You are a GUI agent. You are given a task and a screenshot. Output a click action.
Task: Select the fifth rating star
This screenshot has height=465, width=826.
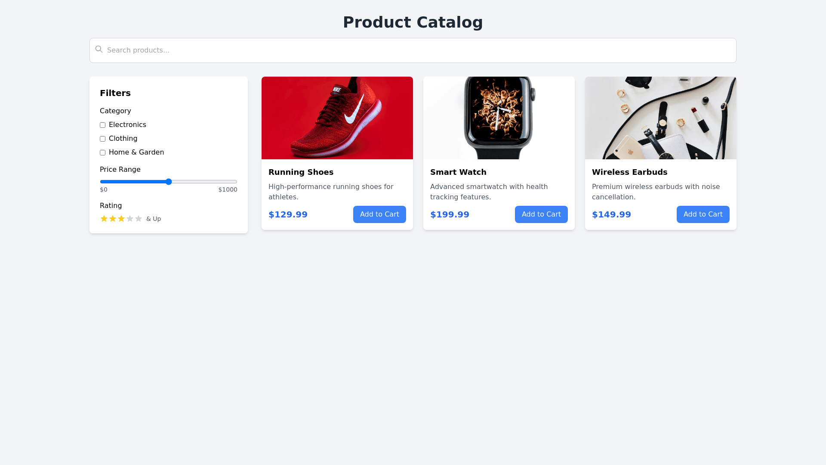(139, 219)
